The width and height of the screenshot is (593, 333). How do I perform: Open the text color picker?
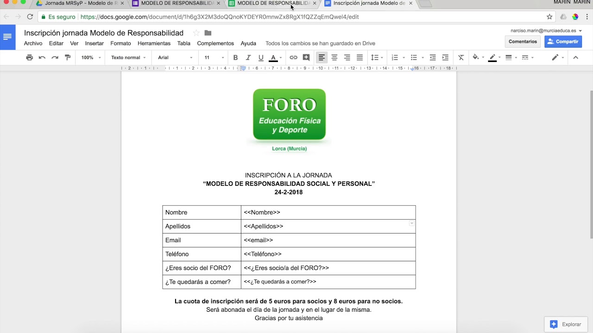coord(276,57)
